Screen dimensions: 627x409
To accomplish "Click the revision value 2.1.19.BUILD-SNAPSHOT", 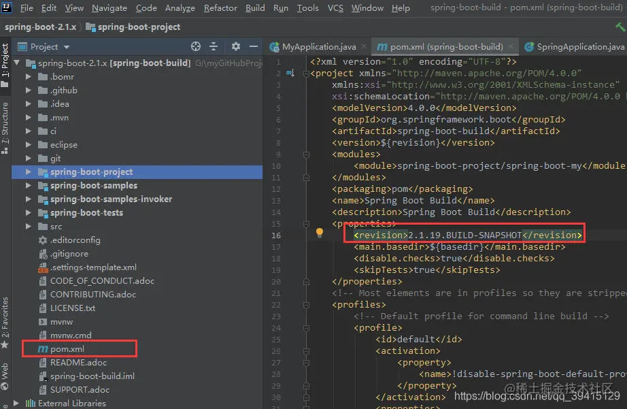I will tap(464, 235).
